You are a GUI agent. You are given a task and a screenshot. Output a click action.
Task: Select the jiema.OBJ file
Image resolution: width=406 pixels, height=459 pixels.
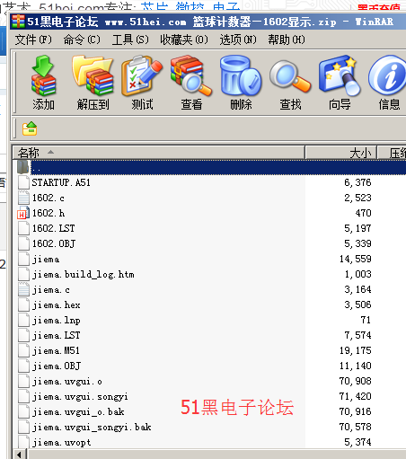[57, 366]
